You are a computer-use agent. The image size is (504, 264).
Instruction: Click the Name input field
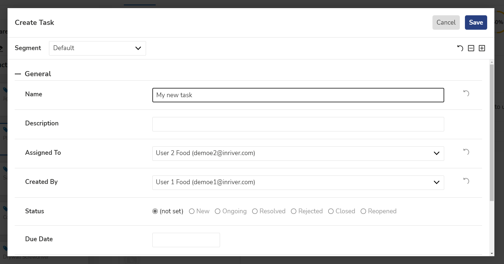pyautogui.click(x=298, y=95)
